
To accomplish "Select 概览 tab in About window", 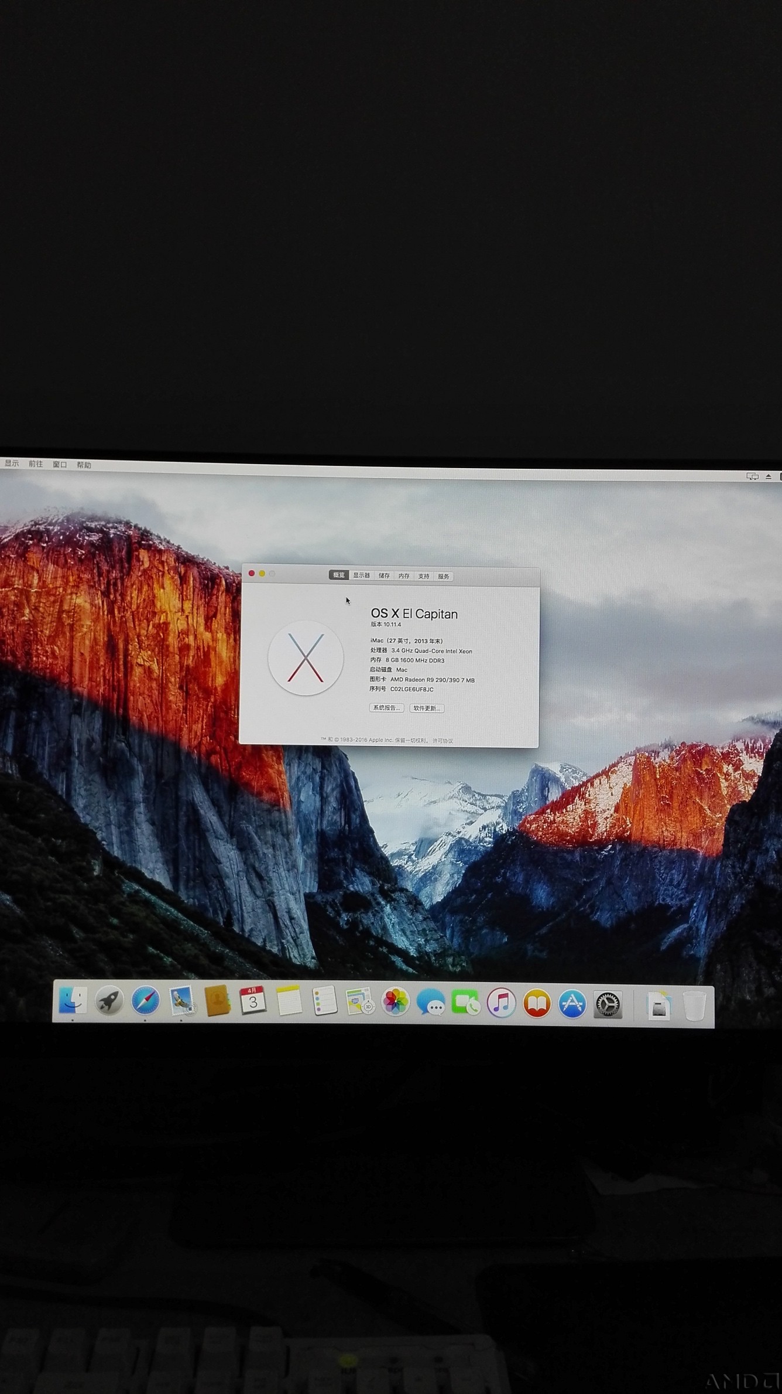I will click(339, 575).
